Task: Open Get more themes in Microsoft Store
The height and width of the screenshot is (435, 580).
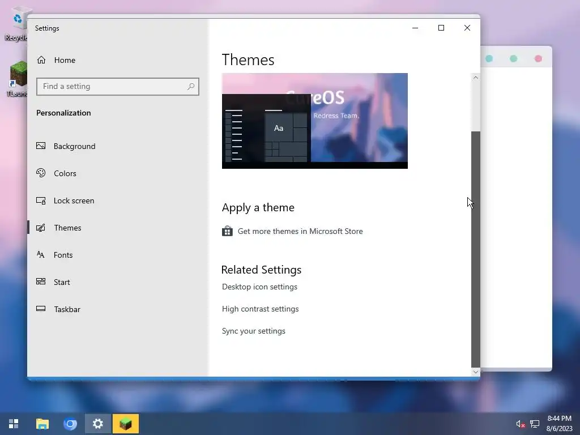Action: pos(300,231)
